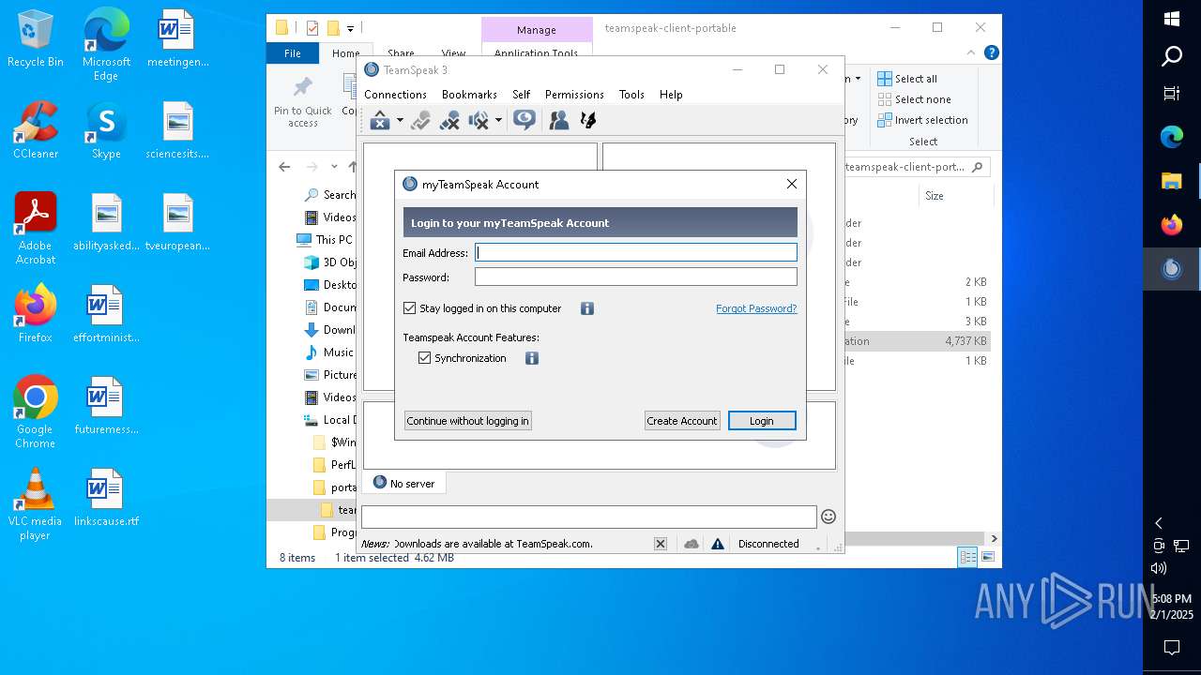This screenshot has height=675, width=1201.
Task: Select the No server tab
Action: [404, 483]
